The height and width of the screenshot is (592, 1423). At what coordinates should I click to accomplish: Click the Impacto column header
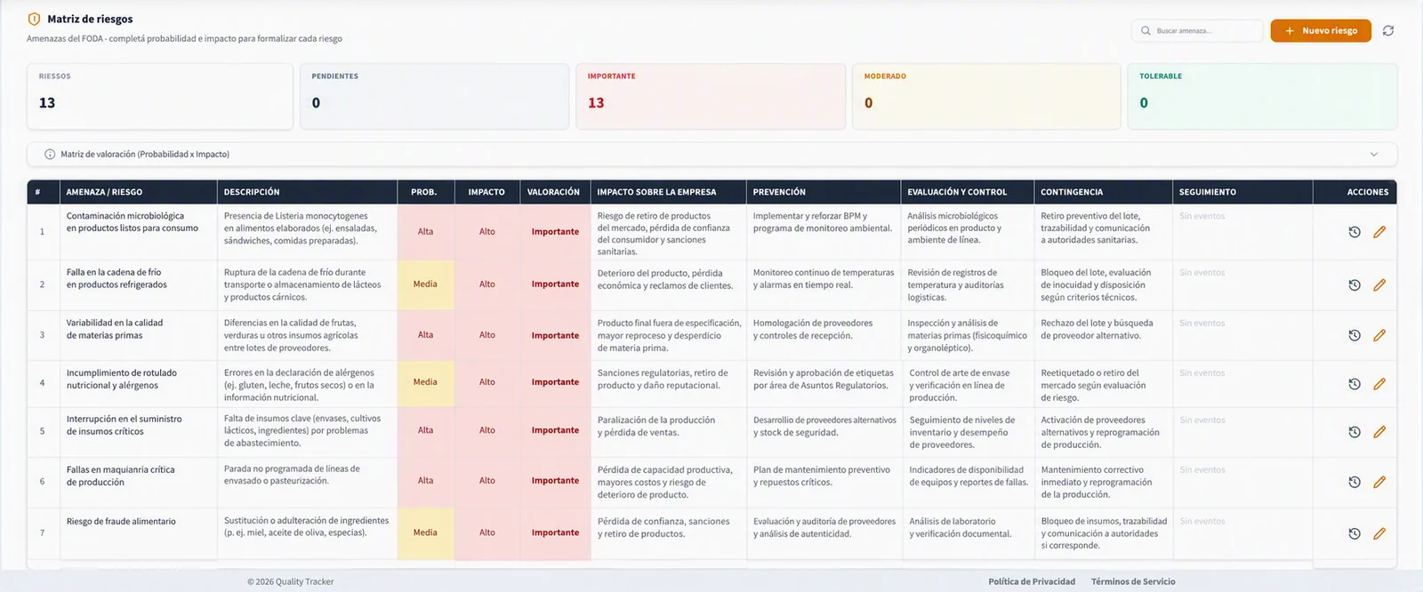(x=486, y=192)
